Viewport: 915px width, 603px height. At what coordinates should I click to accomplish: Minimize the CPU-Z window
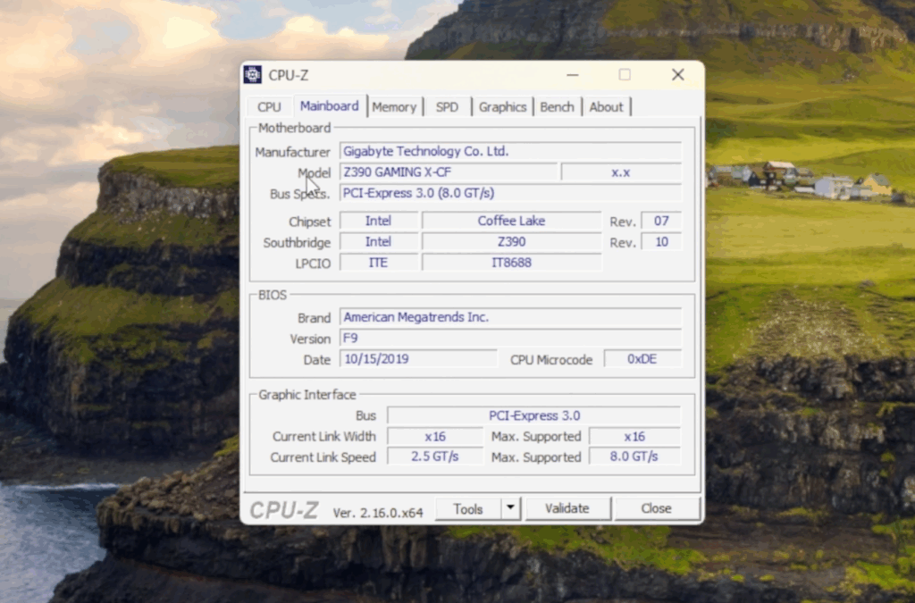pyautogui.click(x=573, y=75)
